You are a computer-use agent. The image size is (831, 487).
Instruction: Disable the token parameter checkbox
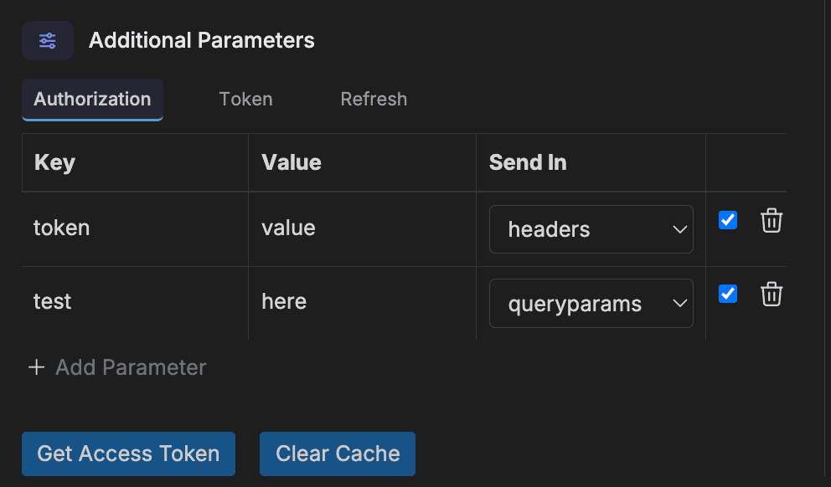(x=728, y=220)
